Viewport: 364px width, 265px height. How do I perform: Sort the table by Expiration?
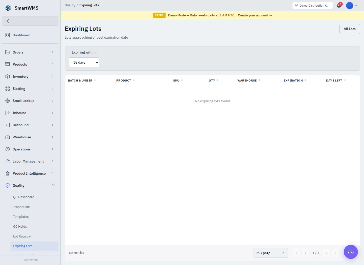[295, 81]
